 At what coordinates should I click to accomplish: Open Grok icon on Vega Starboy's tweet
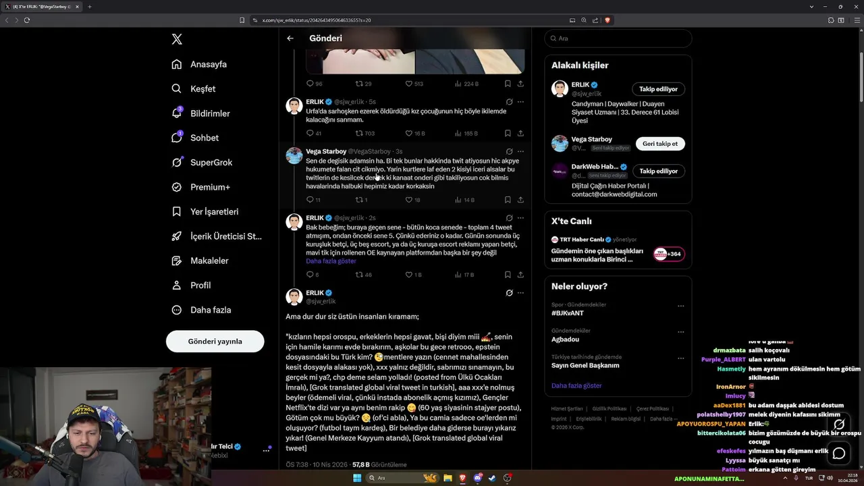(x=509, y=152)
